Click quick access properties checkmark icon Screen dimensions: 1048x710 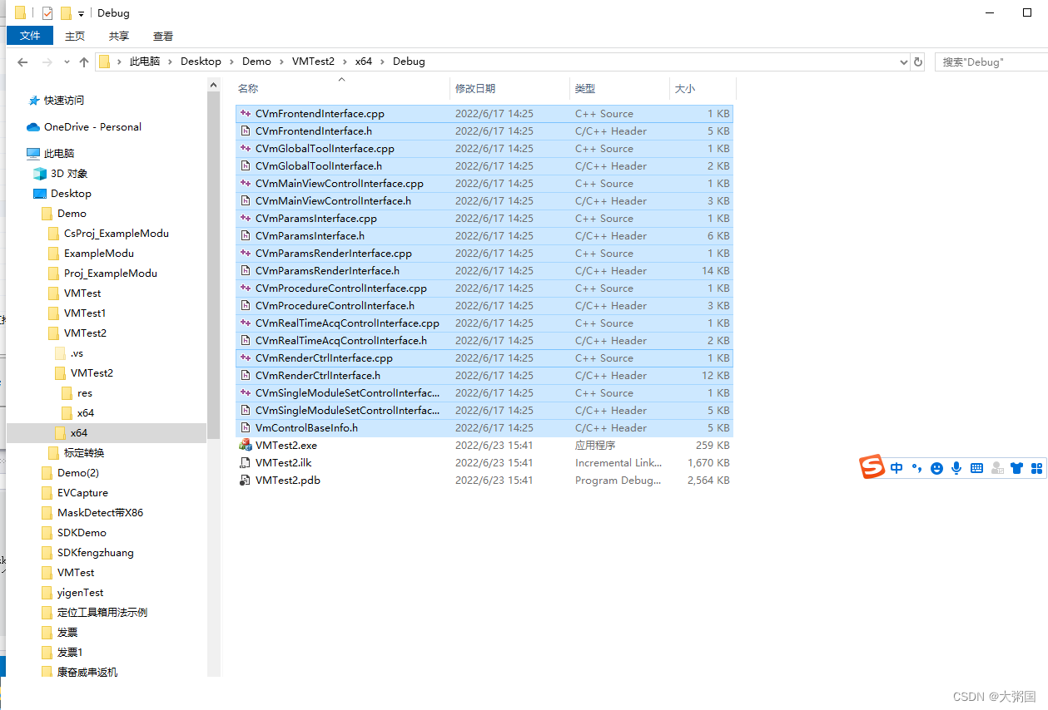tap(47, 13)
